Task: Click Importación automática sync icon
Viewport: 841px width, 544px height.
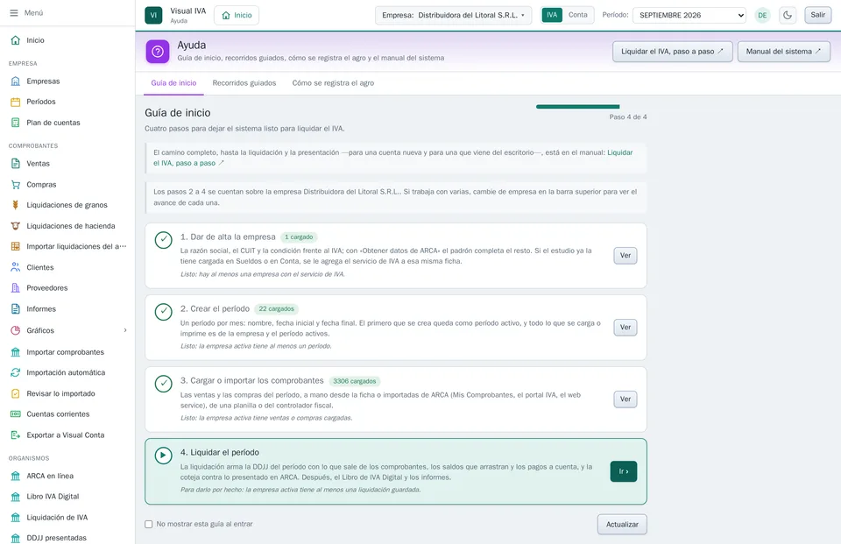Action: 16,372
